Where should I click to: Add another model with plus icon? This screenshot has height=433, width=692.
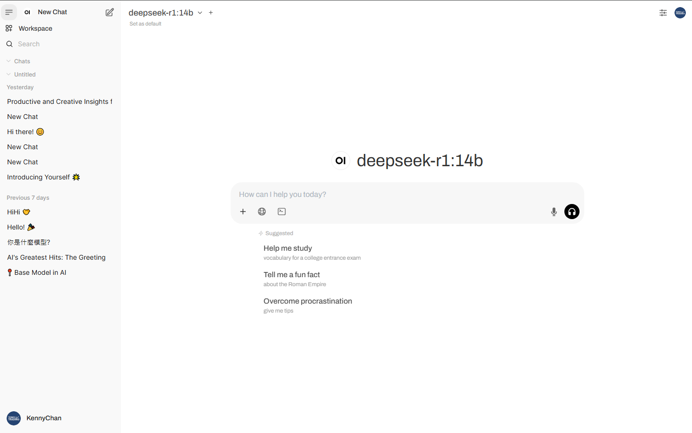pyautogui.click(x=211, y=13)
